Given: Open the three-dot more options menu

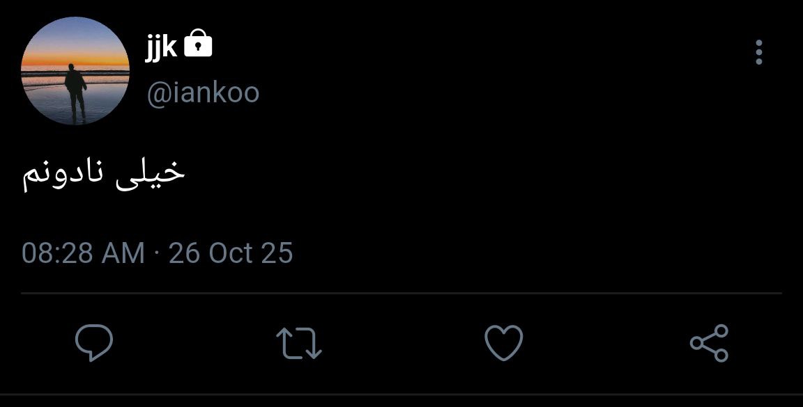Looking at the screenshot, I should [759, 52].
